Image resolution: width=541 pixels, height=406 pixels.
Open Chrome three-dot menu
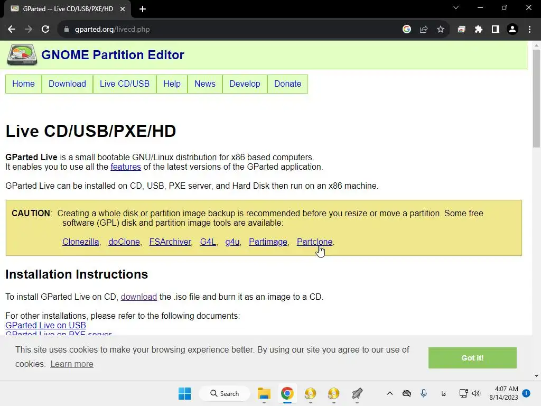(x=529, y=30)
